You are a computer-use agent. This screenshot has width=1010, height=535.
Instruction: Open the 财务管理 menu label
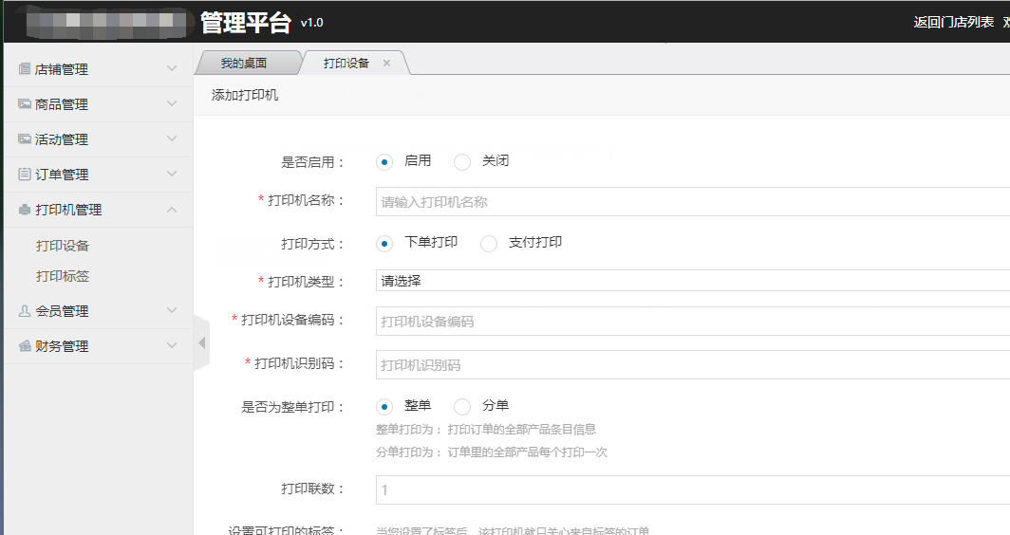pyautogui.click(x=62, y=345)
